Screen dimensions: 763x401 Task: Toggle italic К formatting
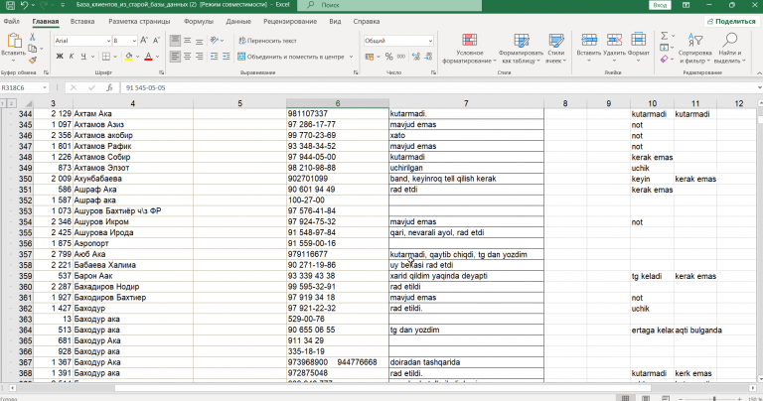tap(72, 57)
